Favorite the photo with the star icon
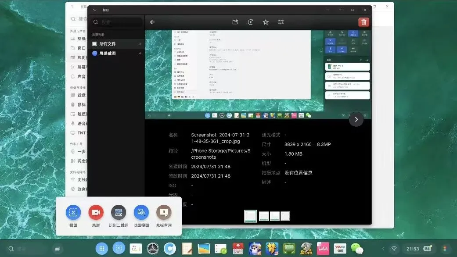 (266, 22)
